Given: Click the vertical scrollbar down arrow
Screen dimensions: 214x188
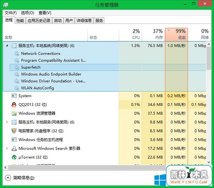Looking at the screenshot, I should [x=209, y=162].
